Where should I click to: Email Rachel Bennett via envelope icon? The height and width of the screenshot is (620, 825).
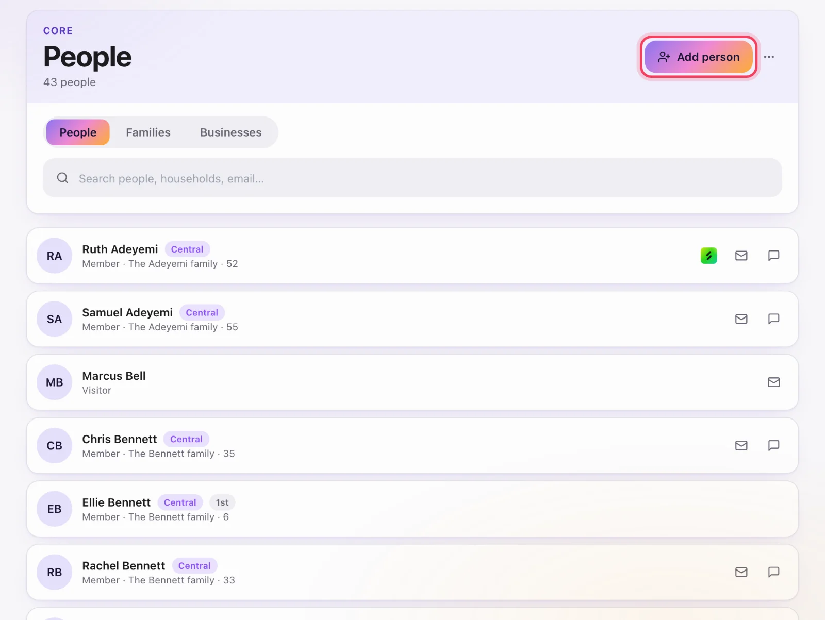click(x=741, y=572)
